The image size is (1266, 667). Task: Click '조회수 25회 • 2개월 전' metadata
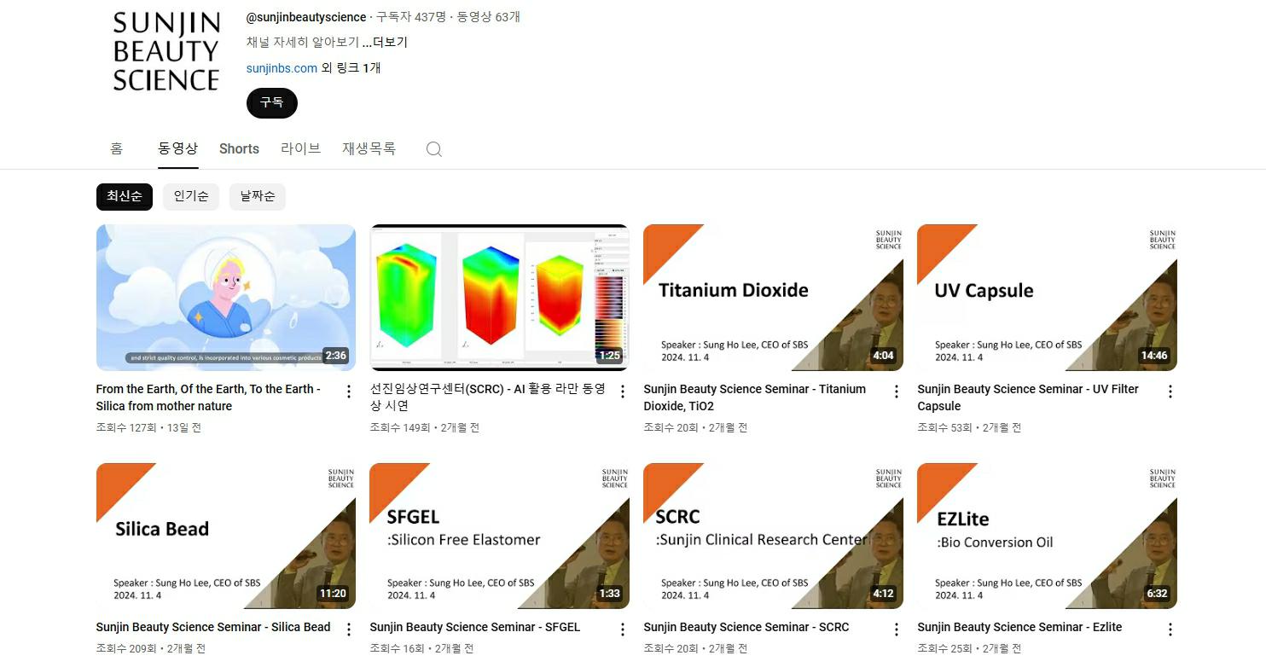[969, 648]
